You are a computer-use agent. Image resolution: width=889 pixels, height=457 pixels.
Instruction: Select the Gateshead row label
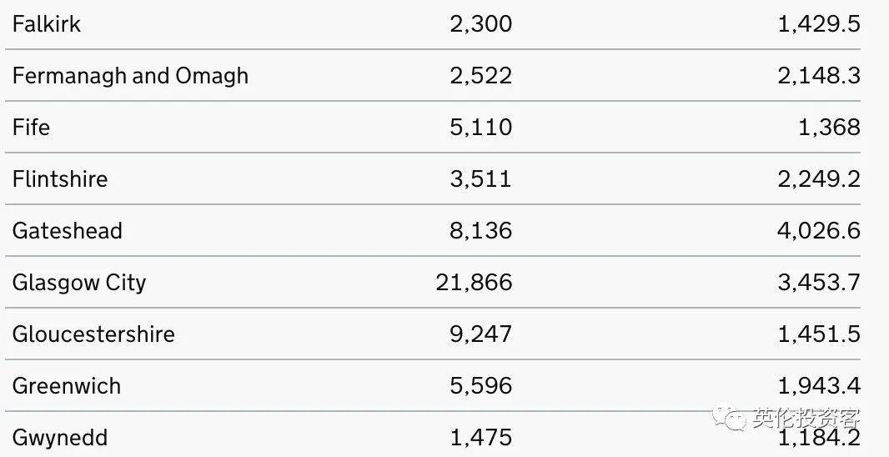[x=68, y=231]
